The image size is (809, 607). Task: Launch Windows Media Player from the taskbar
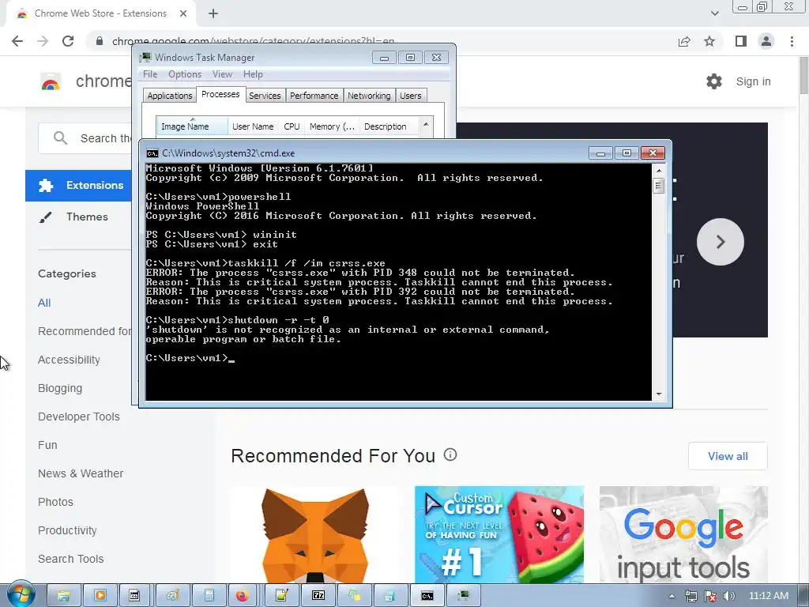click(100, 596)
